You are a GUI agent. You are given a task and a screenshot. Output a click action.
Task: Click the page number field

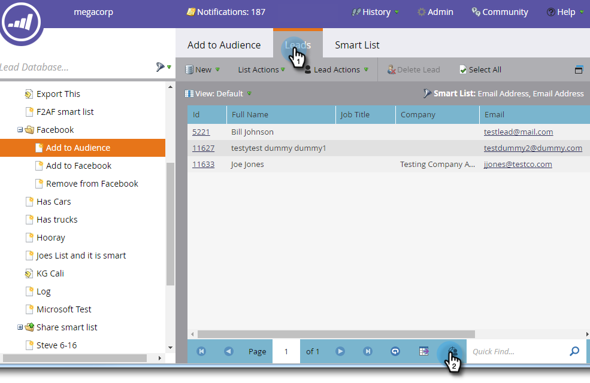coord(286,351)
